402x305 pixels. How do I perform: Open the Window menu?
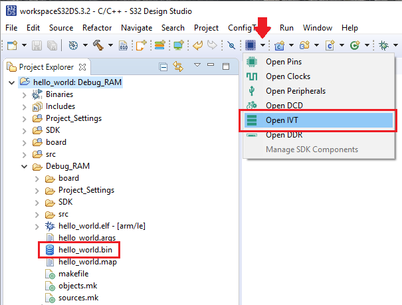[318, 28]
